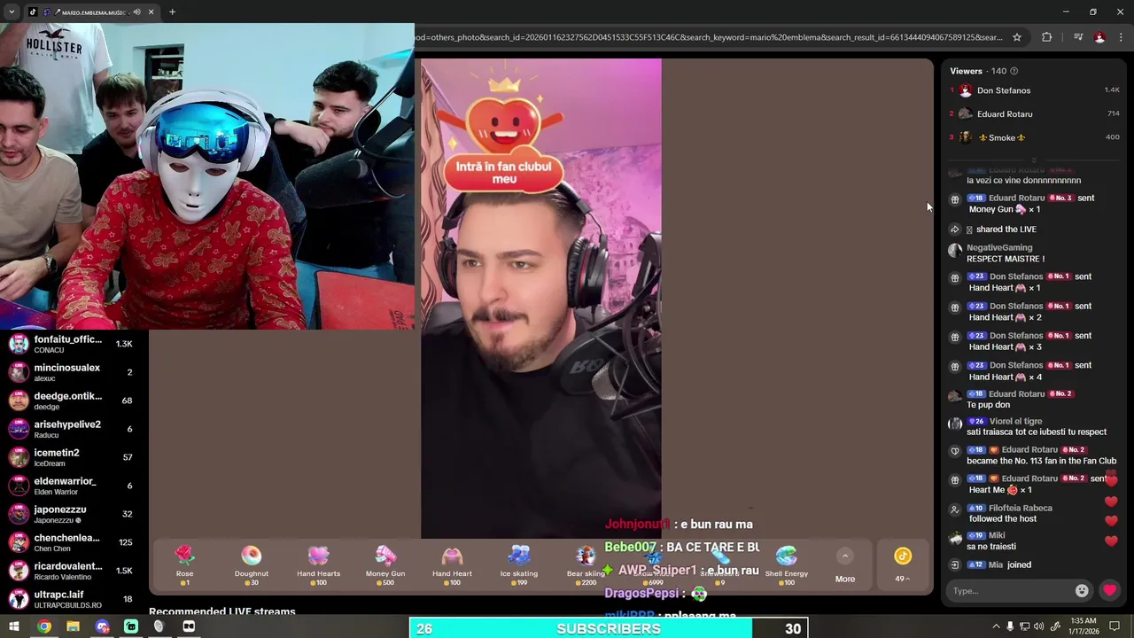Send the Shell Energy gift
This screenshot has height=638, width=1134.
(787, 565)
